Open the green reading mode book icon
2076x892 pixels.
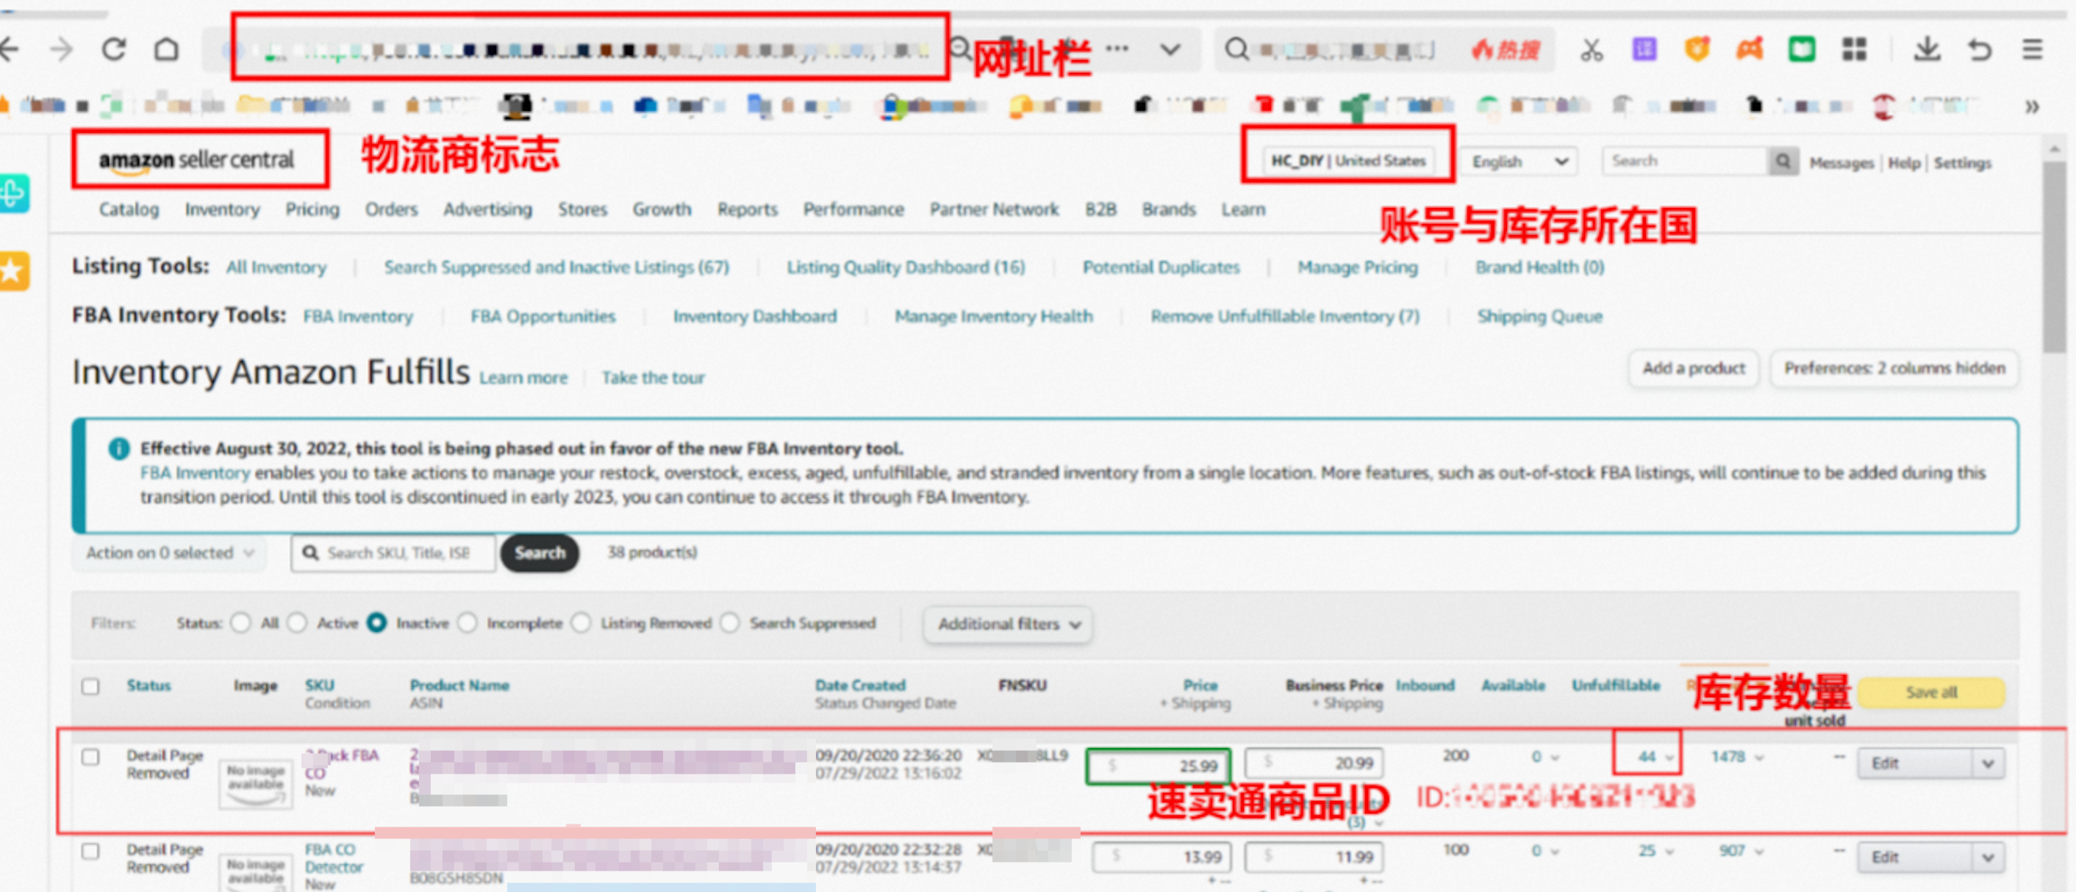tap(1801, 49)
